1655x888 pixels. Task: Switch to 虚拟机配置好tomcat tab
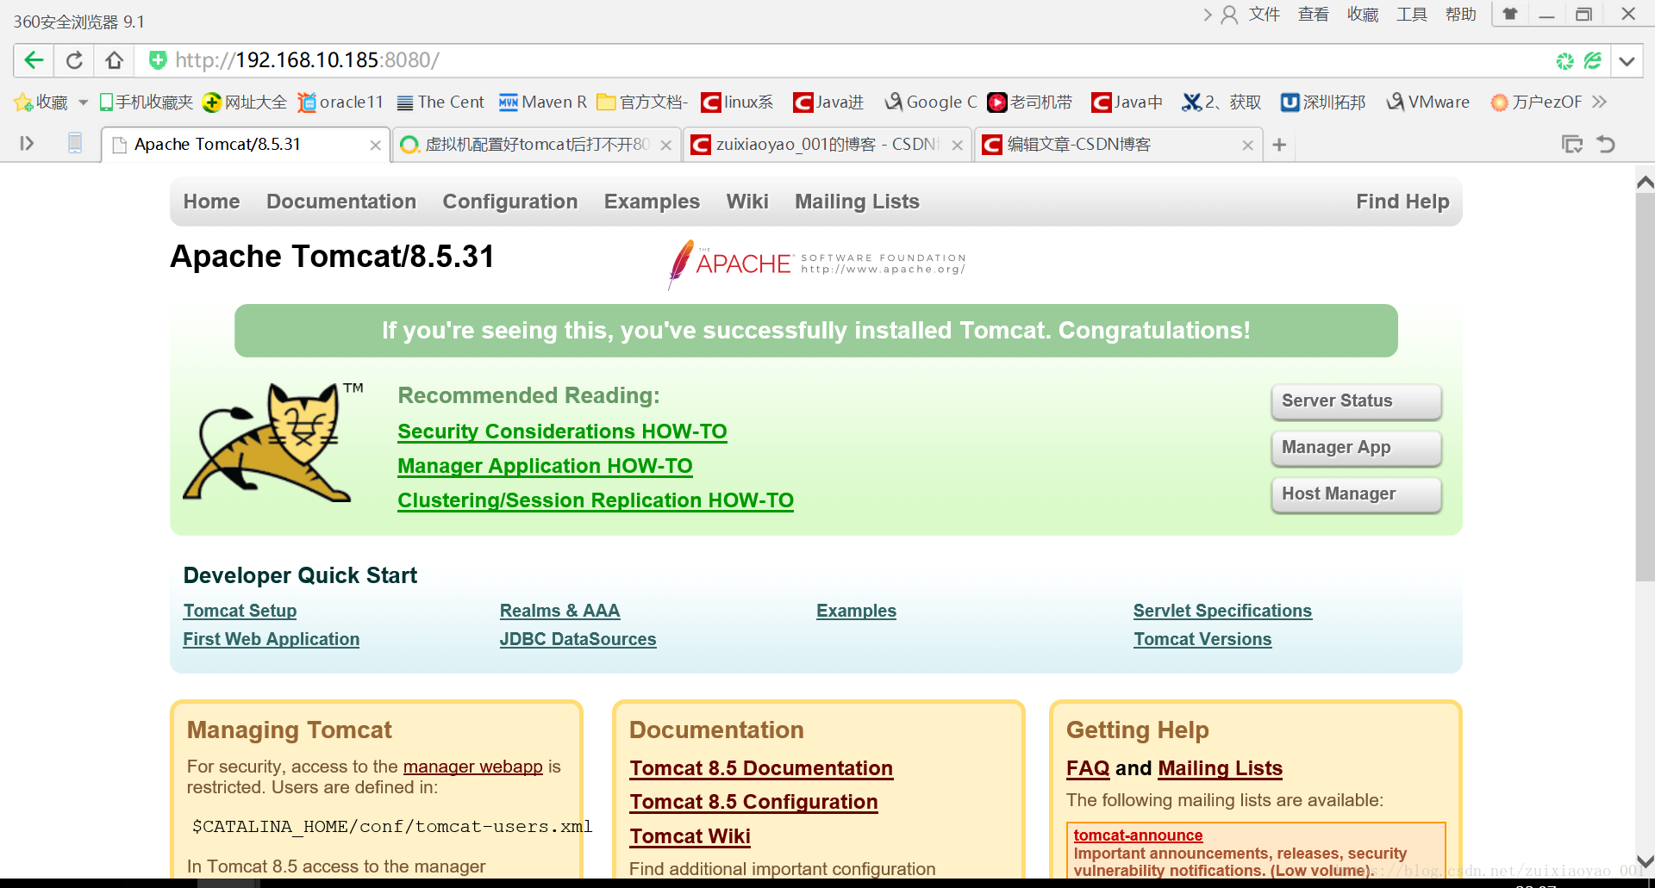coord(536,145)
